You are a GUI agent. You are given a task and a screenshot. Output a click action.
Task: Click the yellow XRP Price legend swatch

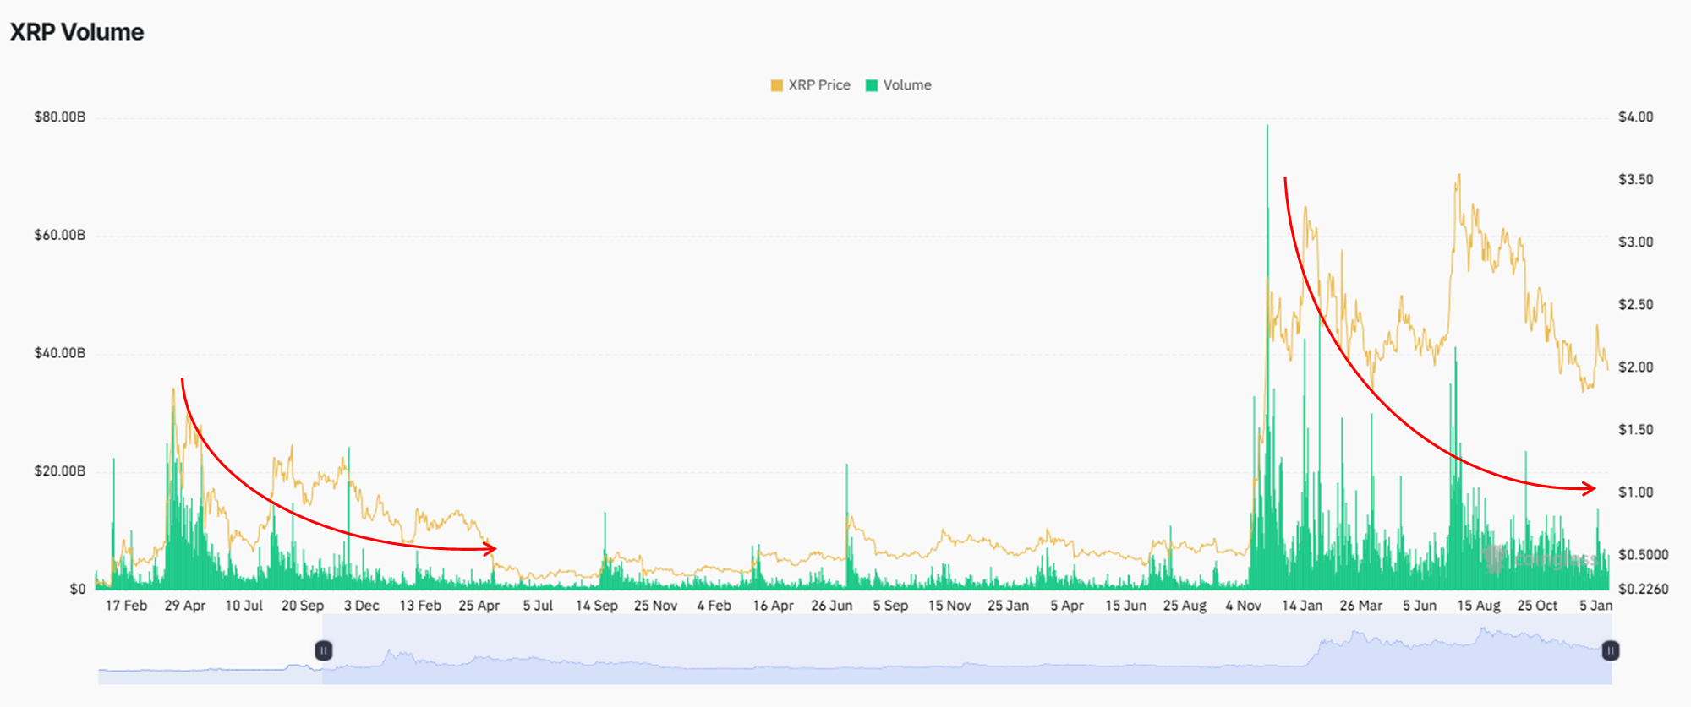pyautogui.click(x=776, y=85)
